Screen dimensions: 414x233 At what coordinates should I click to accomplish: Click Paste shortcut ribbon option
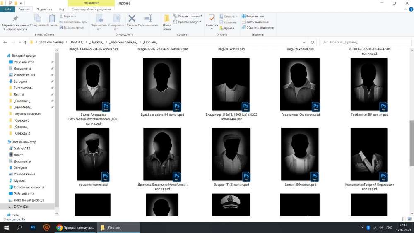pyautogui.click(x=72, y=27)
